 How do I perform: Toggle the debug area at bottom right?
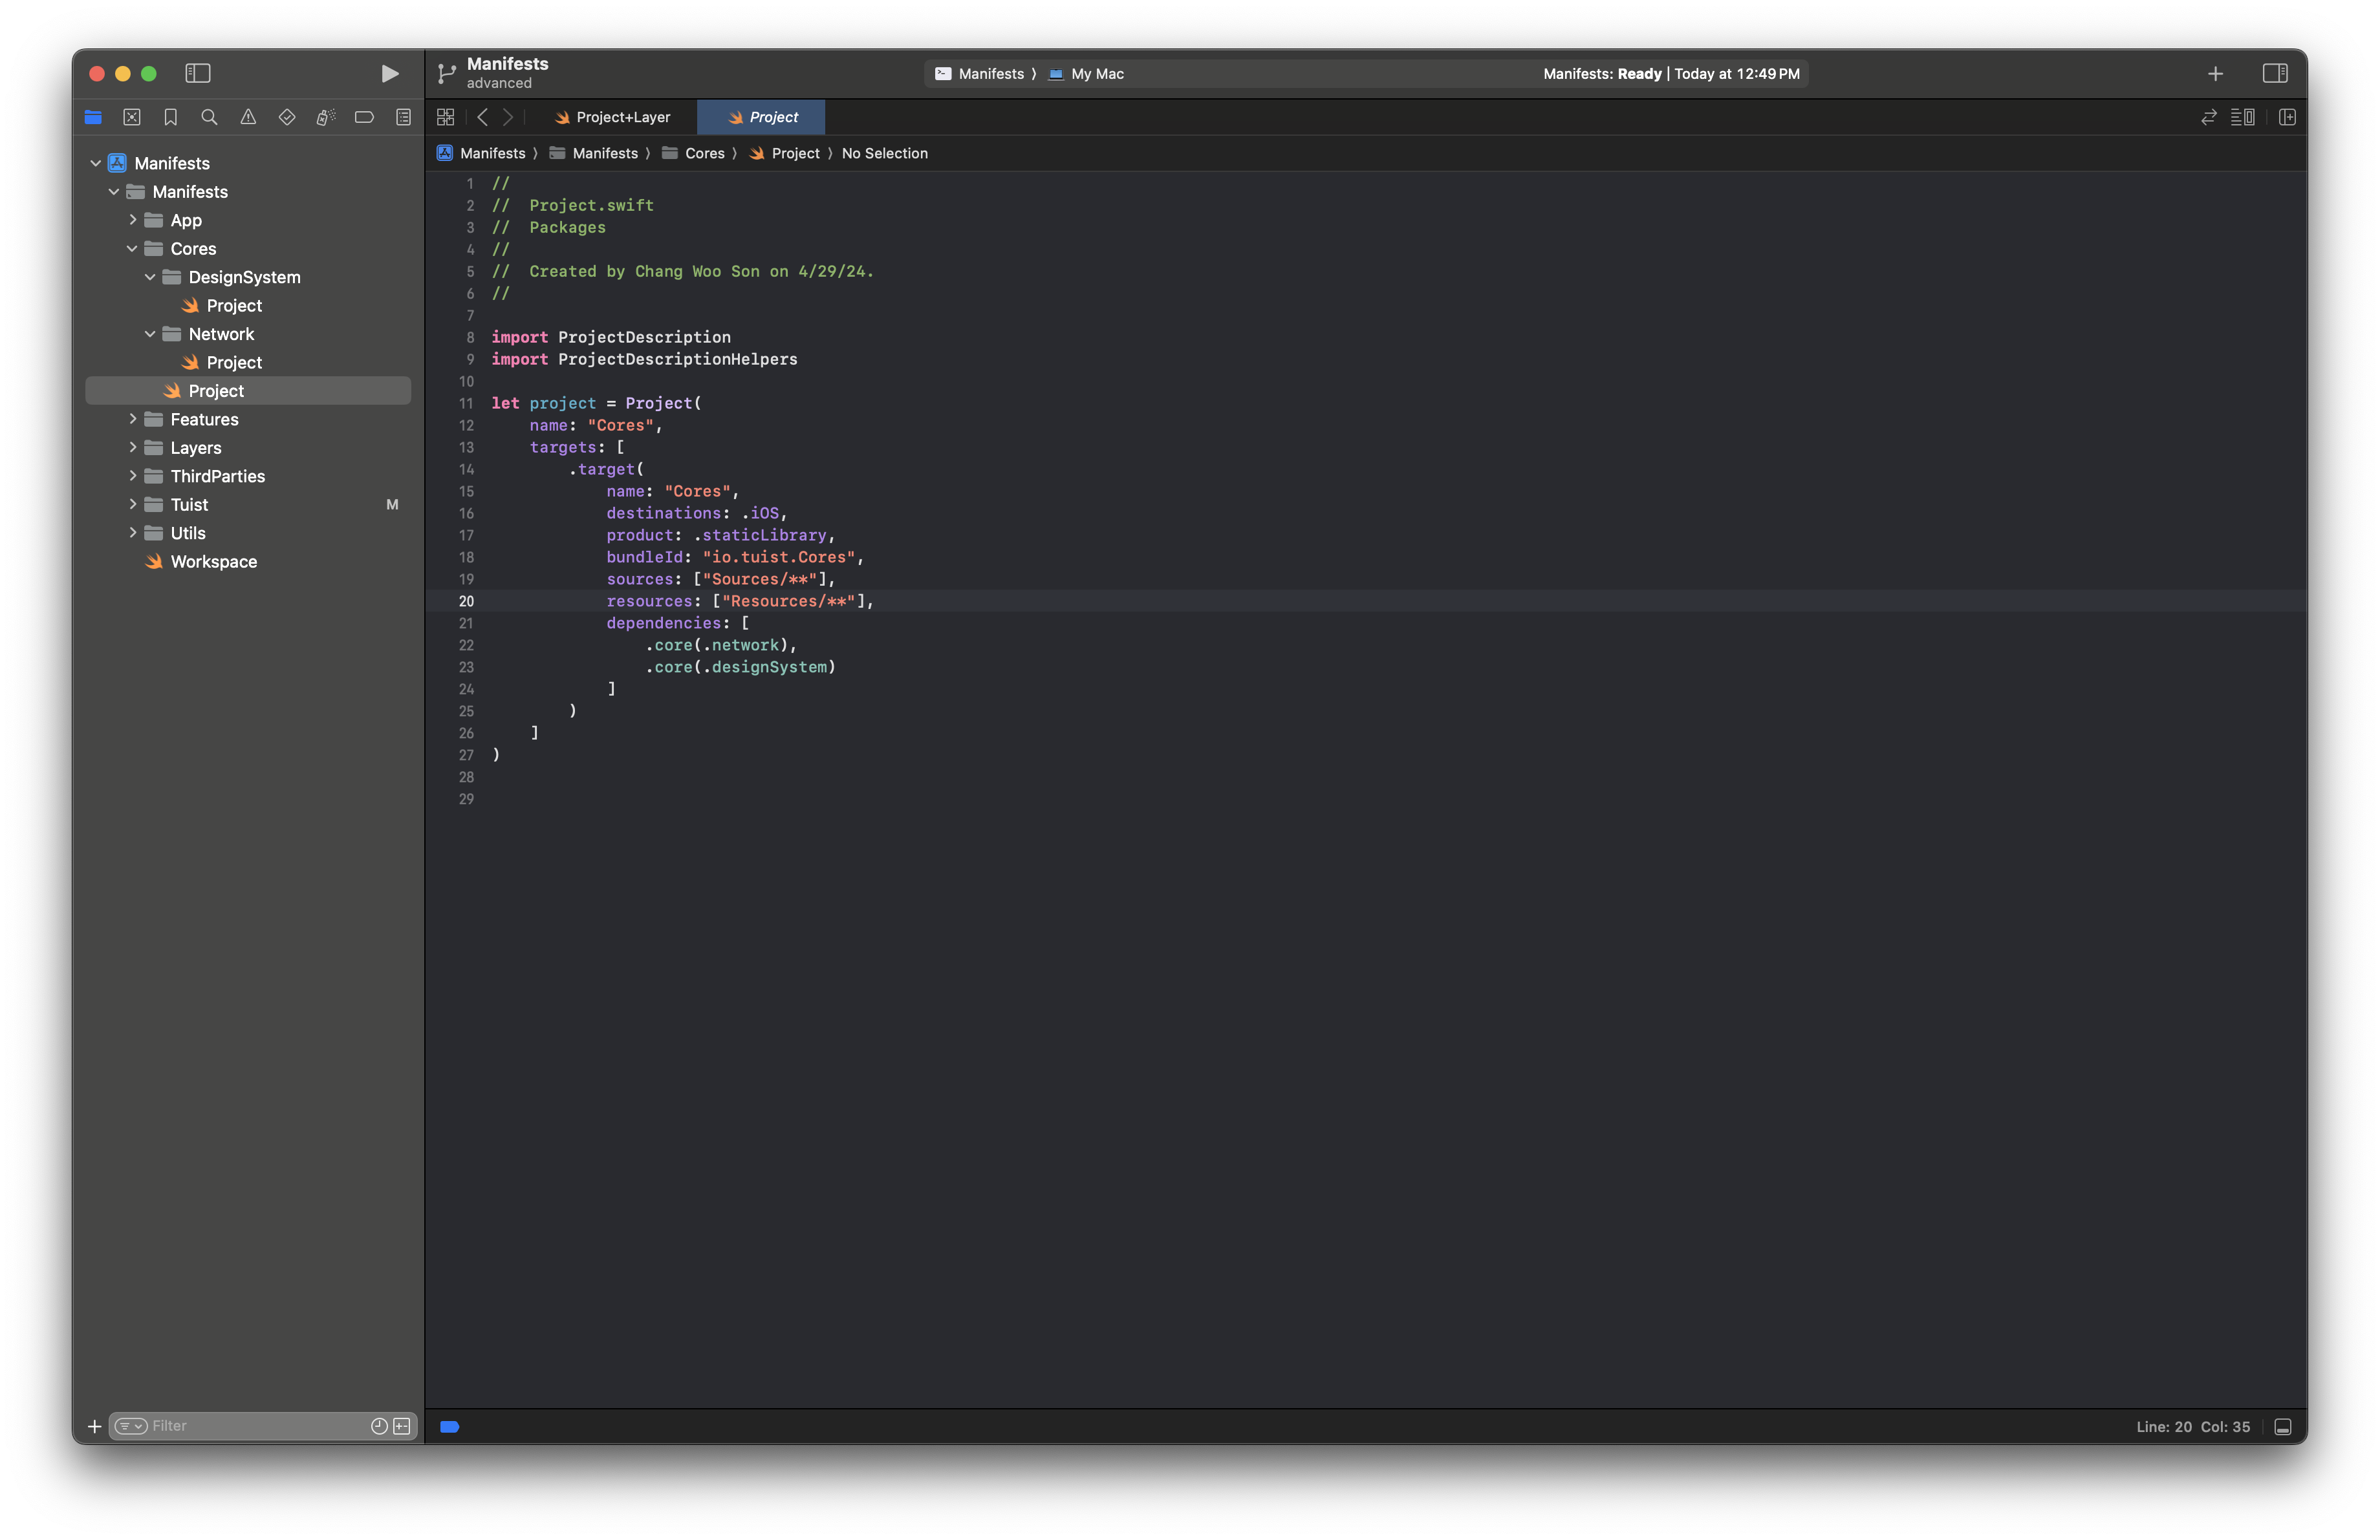[2283, 1426]
